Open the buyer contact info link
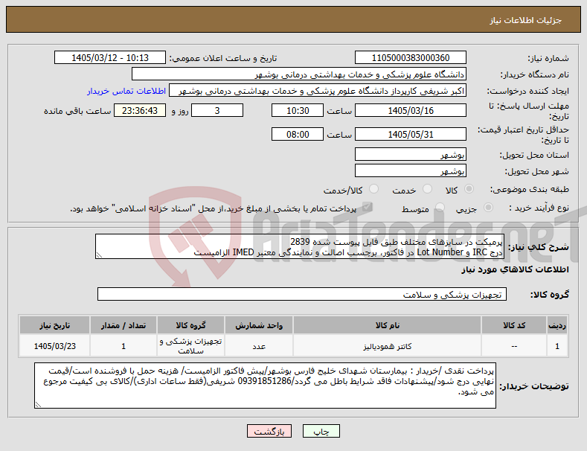The image size is (587, 451). tap(126, 91)
